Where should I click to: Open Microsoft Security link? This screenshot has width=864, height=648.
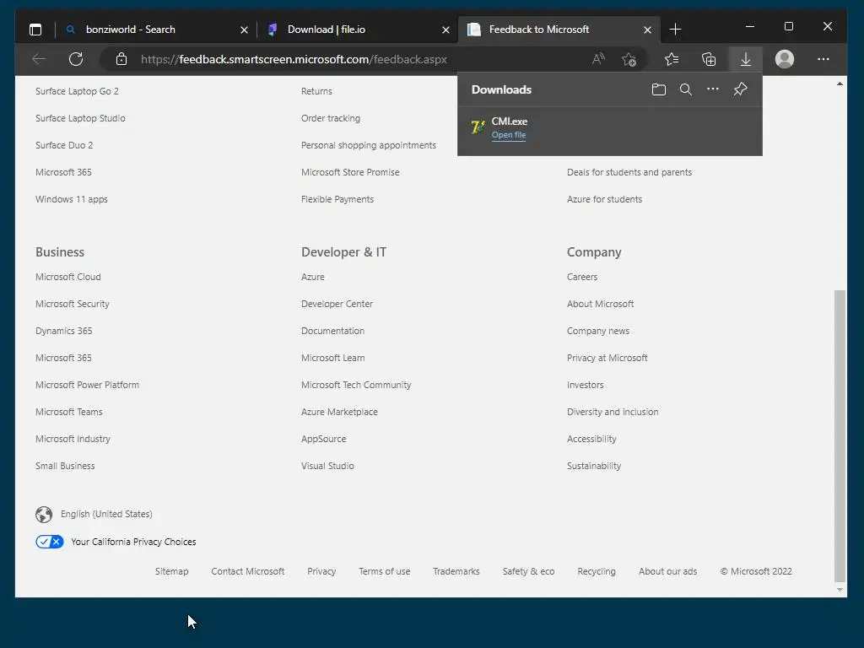(73, 304)
